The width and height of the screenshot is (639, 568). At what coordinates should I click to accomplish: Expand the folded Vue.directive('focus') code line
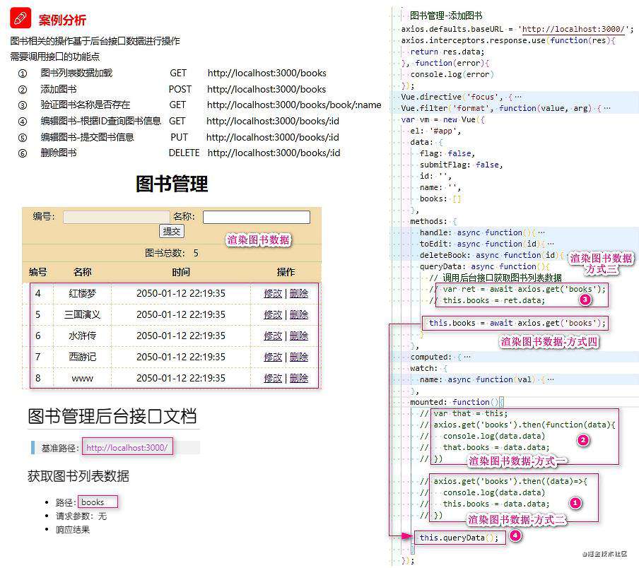click(x=518, y=97)
